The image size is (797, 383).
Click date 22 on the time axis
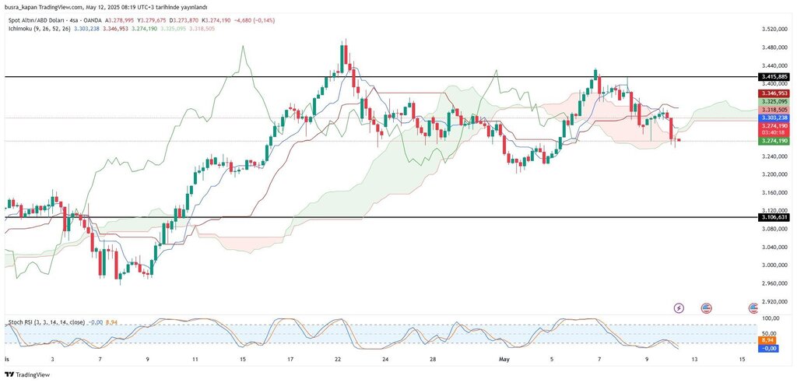click(338, 360)
